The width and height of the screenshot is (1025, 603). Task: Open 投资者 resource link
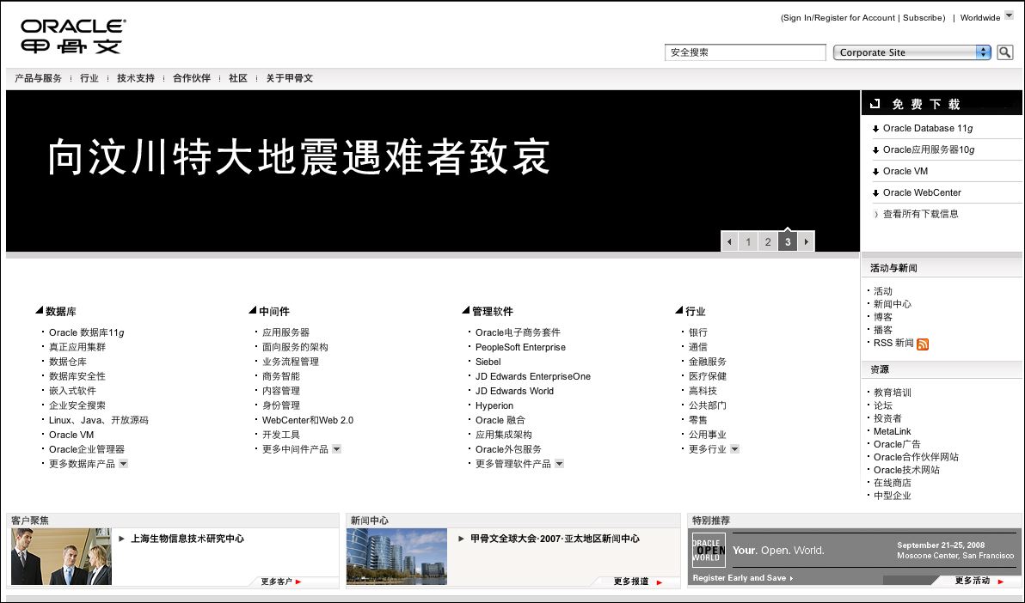coord(887,418)
